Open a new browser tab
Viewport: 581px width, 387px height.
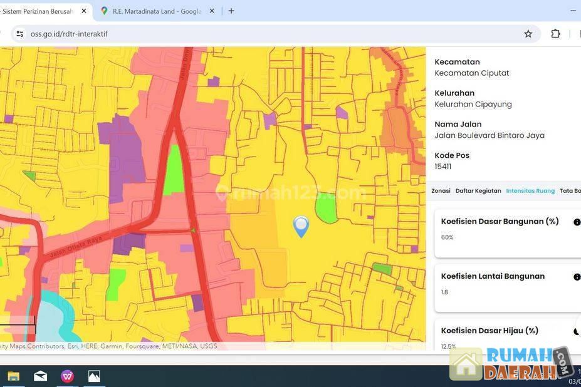(x=231, y=11)
